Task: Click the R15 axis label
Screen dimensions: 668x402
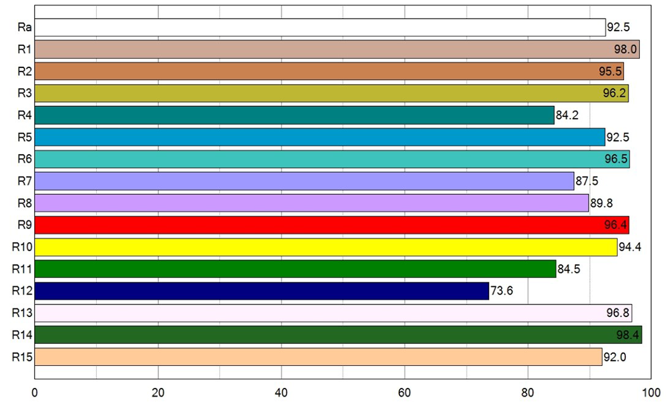Action: click(22, 357)
